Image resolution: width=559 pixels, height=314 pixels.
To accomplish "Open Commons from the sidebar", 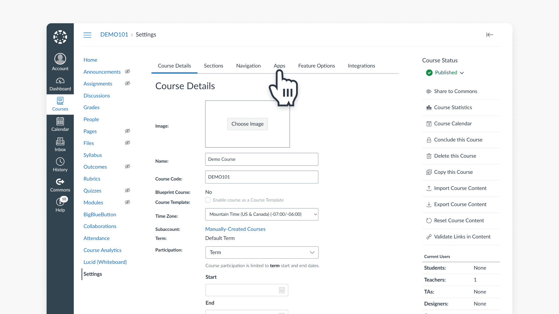I will click(60, 185).
